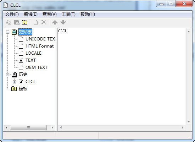Click the 'a' icon beside CLCL history entry
The height and width of the screenshot is (142, 195).
21,82
